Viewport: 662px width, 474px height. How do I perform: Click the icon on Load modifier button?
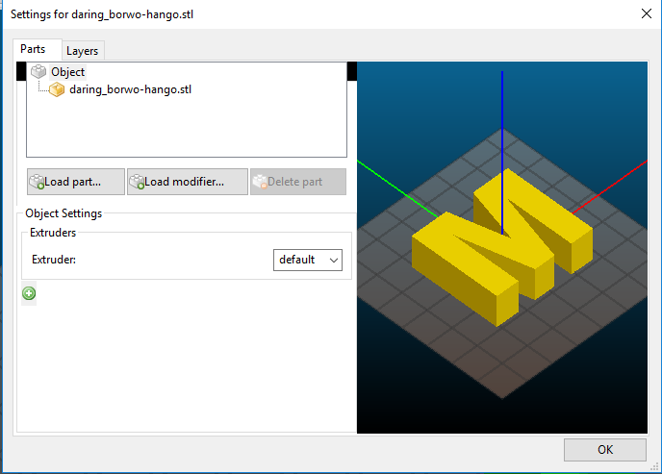[137, 182]
